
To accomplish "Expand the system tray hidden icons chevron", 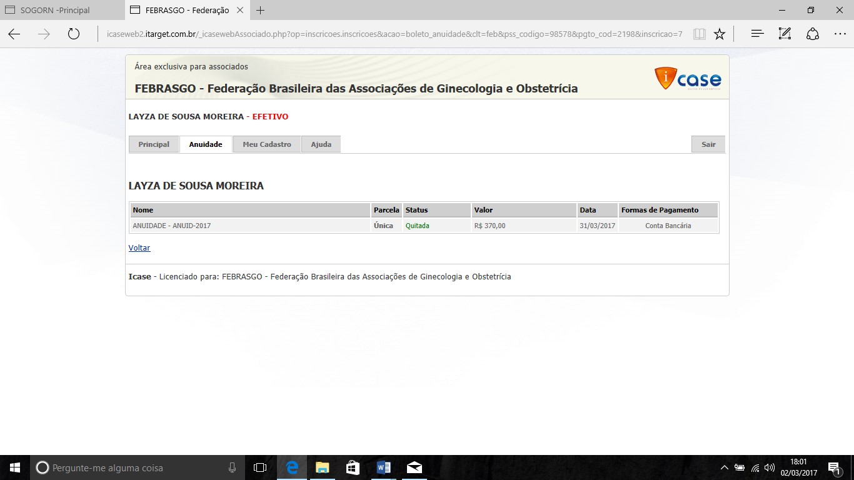I will 724,467.
